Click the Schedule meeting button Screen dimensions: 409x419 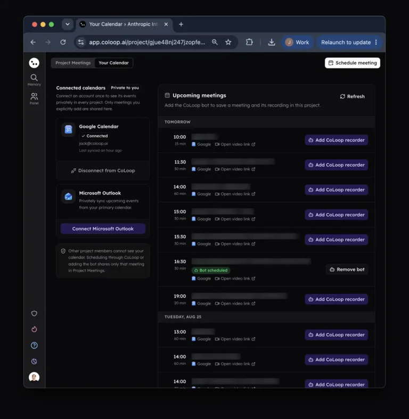point(353,63)
